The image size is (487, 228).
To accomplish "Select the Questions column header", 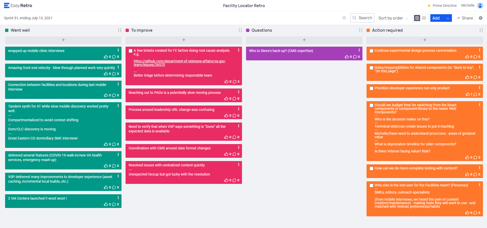I will coord(262,30).
